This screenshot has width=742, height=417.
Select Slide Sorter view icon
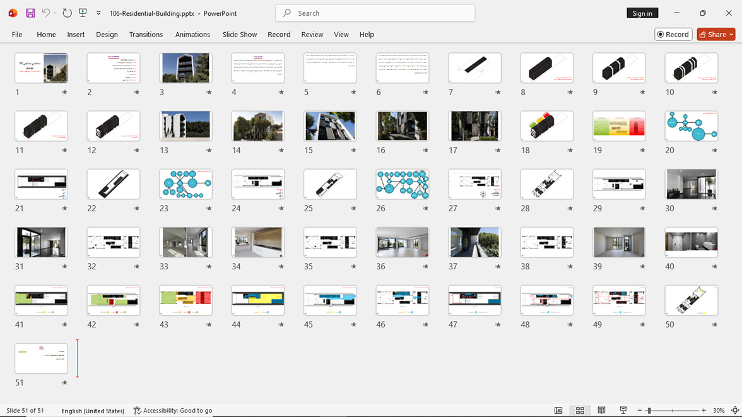pos(580,410)
